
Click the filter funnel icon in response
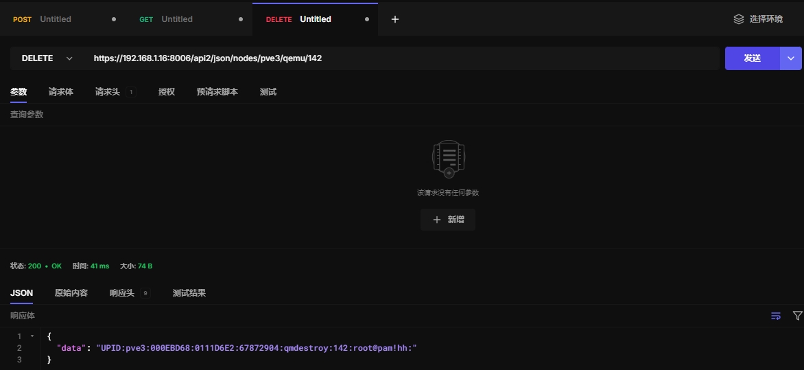click(797, 316)
